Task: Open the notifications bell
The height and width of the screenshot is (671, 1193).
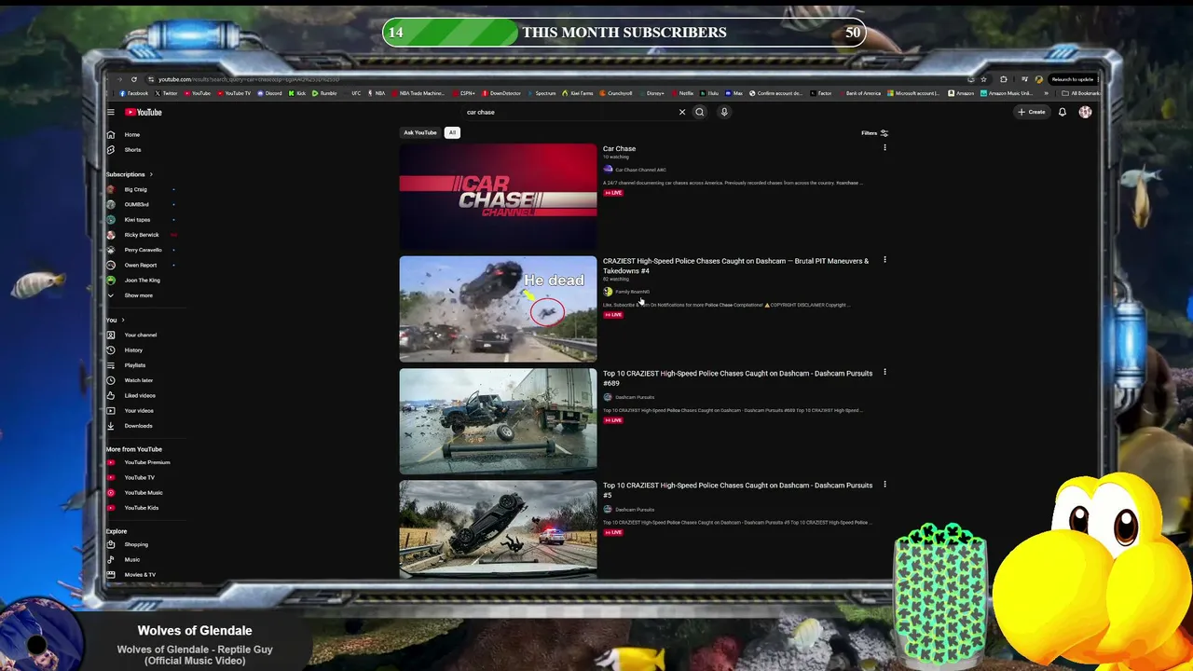Action: [1063, 112]
